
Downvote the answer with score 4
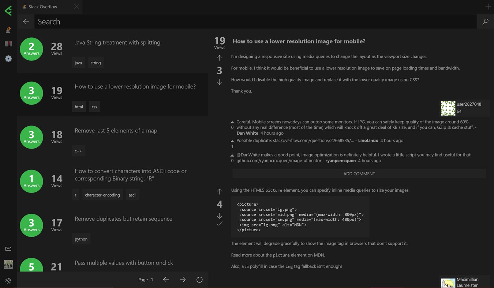pyautogui.click(x=220, y=216)
